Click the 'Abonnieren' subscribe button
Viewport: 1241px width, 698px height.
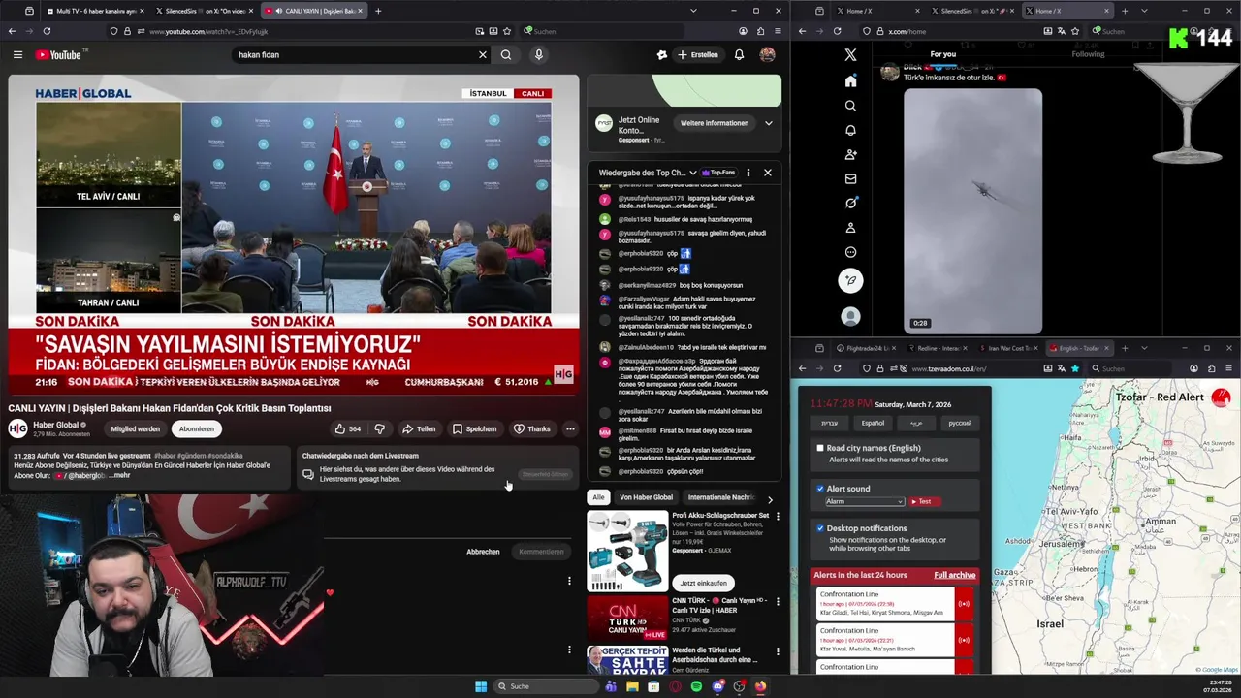196,428
